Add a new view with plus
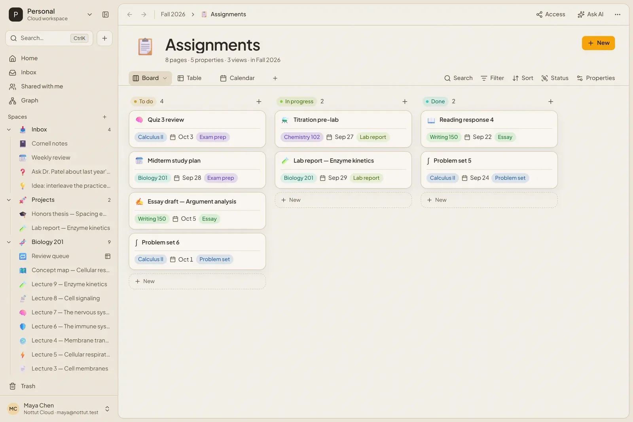 275,78
